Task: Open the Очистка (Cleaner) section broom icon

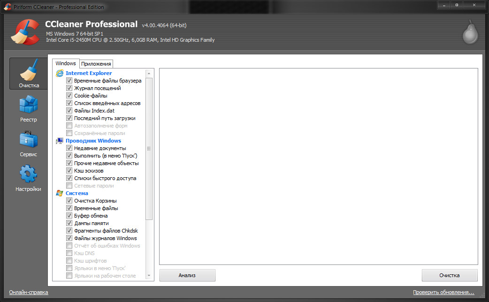Action: [29, 70]
